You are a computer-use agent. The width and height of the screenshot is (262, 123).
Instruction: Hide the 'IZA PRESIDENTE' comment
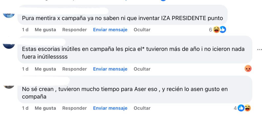[142, 30]
